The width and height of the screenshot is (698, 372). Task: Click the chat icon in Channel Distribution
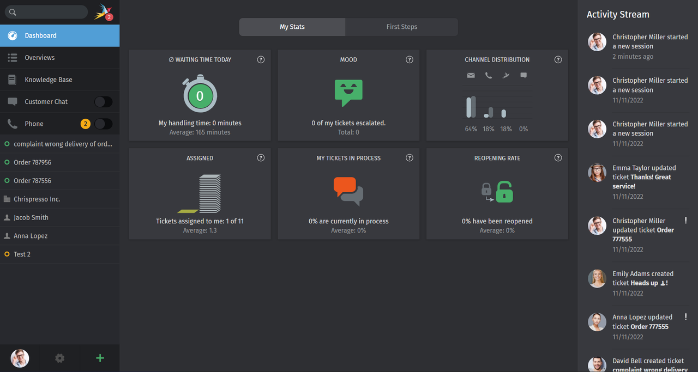[523, 75]
